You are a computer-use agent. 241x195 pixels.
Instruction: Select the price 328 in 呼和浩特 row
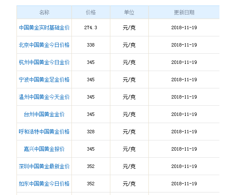[90, 132]
